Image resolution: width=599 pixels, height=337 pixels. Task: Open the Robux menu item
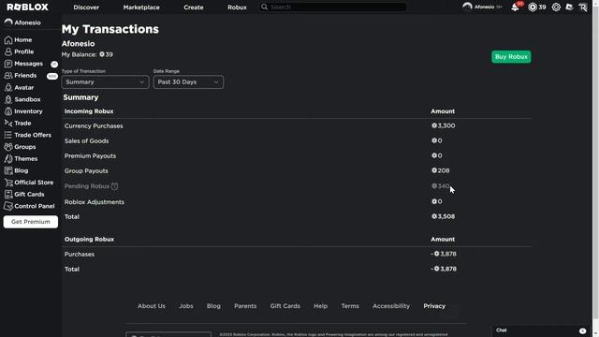[237, 7]
